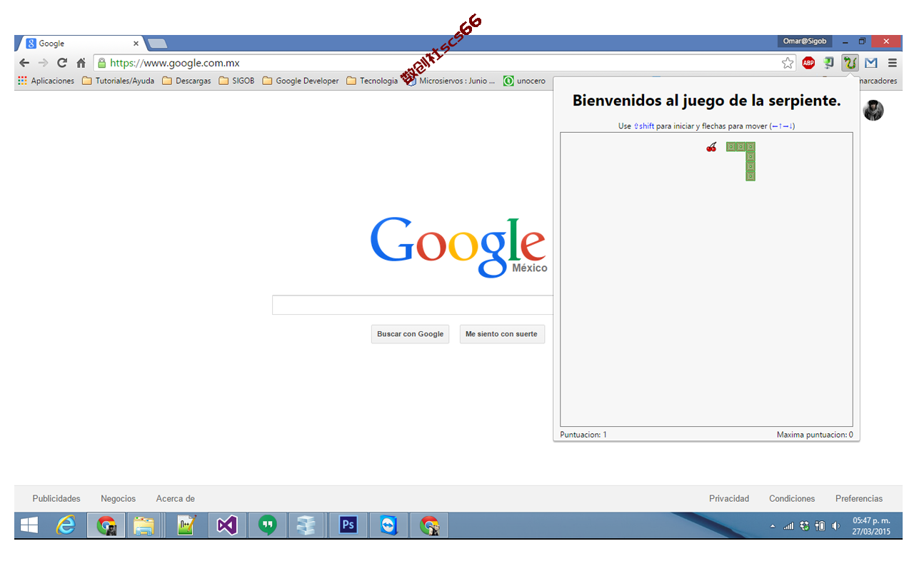Open the browser home page icon
The width and height of the screenshot is (914, 571).
point(81,63)
